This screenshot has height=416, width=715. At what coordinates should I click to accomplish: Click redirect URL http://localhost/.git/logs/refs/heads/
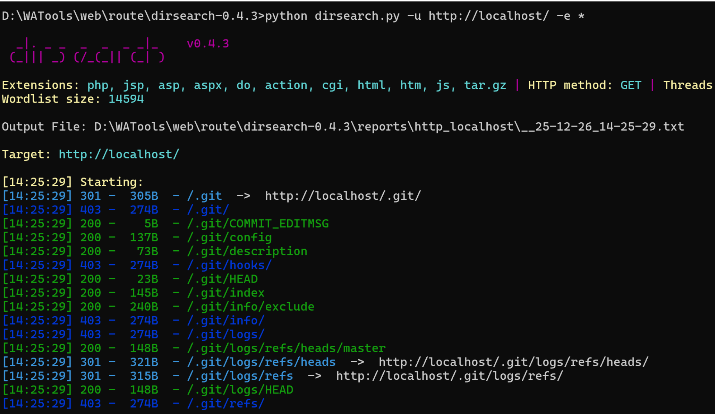(x=513, y=362)
